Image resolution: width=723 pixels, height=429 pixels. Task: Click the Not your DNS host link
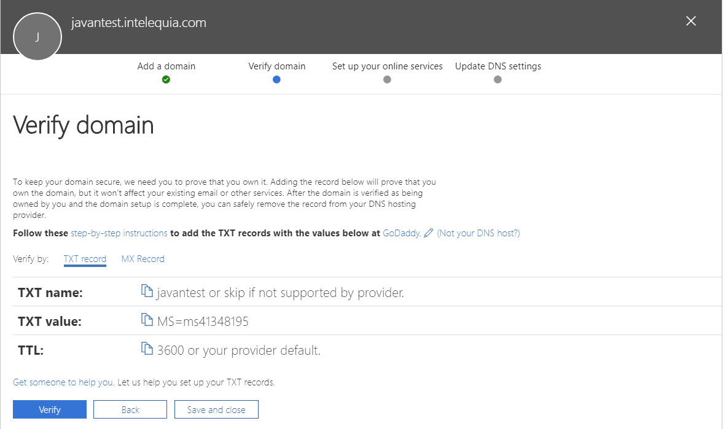[478, 233]
